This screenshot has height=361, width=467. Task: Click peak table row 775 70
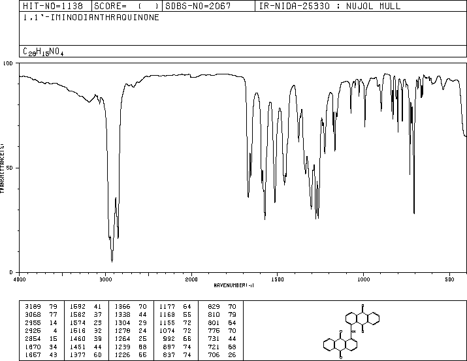222,330
